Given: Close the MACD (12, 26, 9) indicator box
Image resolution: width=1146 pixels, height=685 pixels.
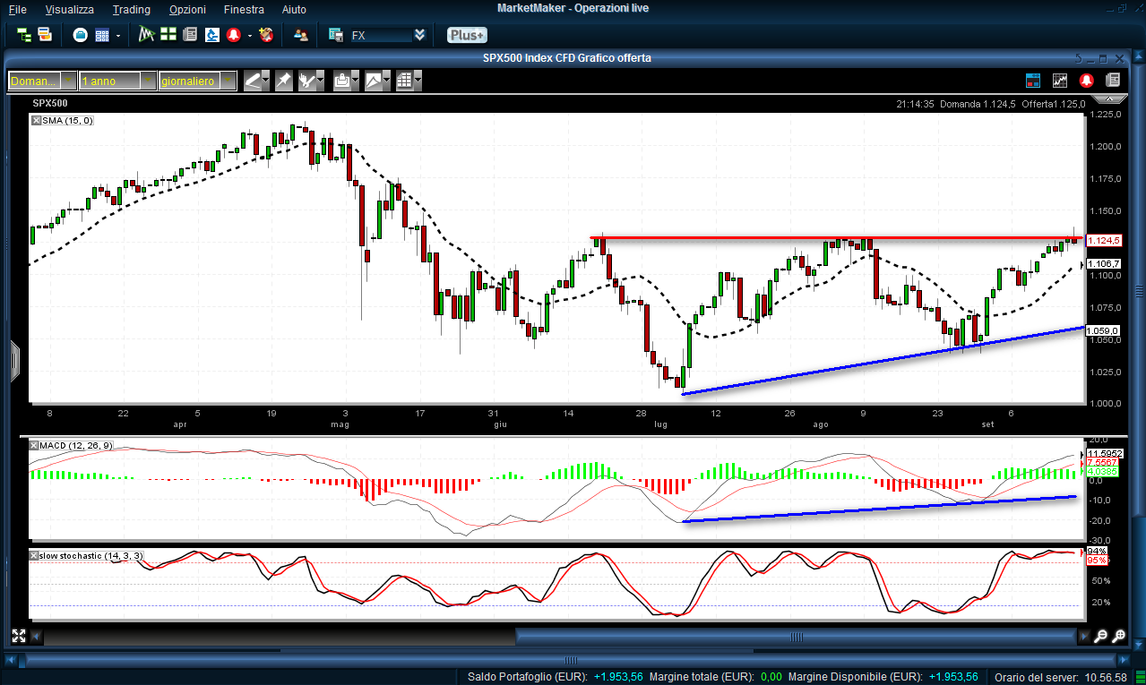Looking at the screenshot, I should pyautogui.click(x=35, y=445).
